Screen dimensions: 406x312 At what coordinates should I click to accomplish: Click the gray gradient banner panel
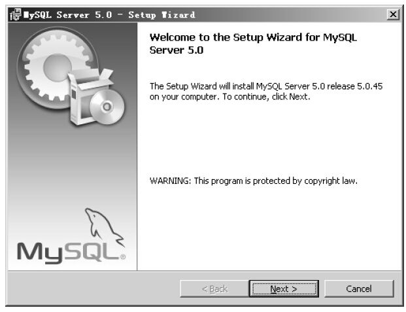[x=73, y=147]
